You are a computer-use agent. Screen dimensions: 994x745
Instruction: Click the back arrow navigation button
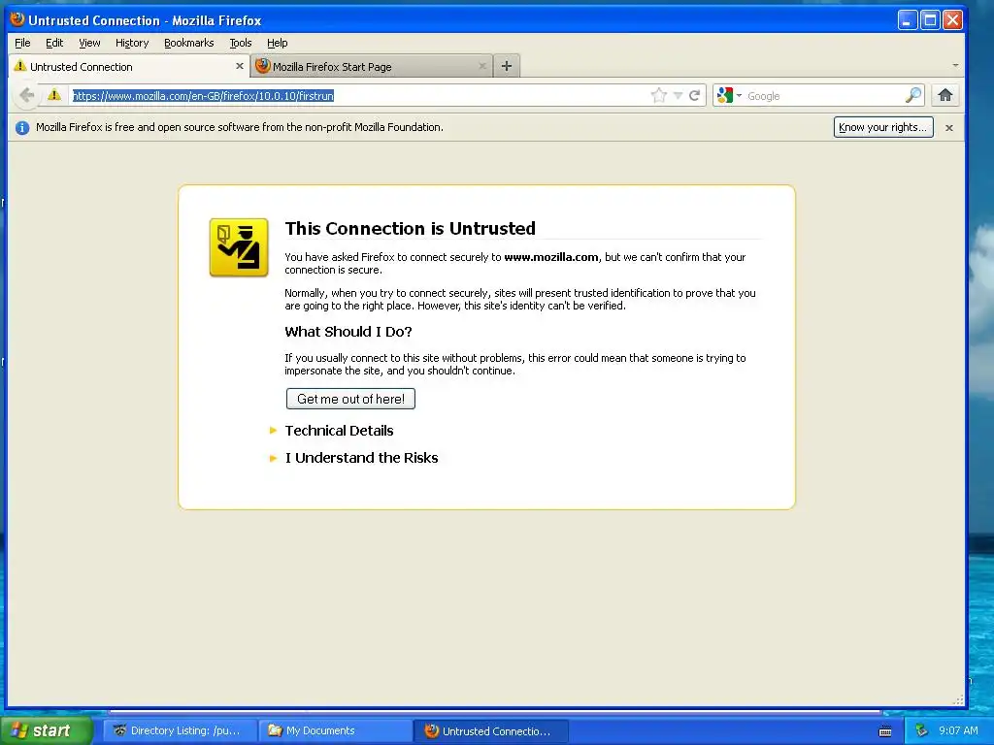point(26,96)
